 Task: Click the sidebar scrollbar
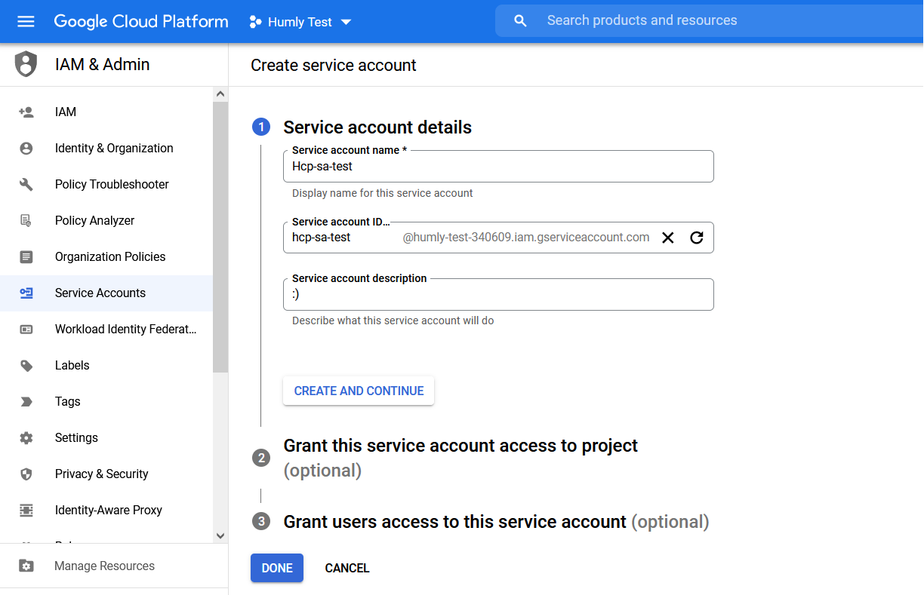pos(220,226)
